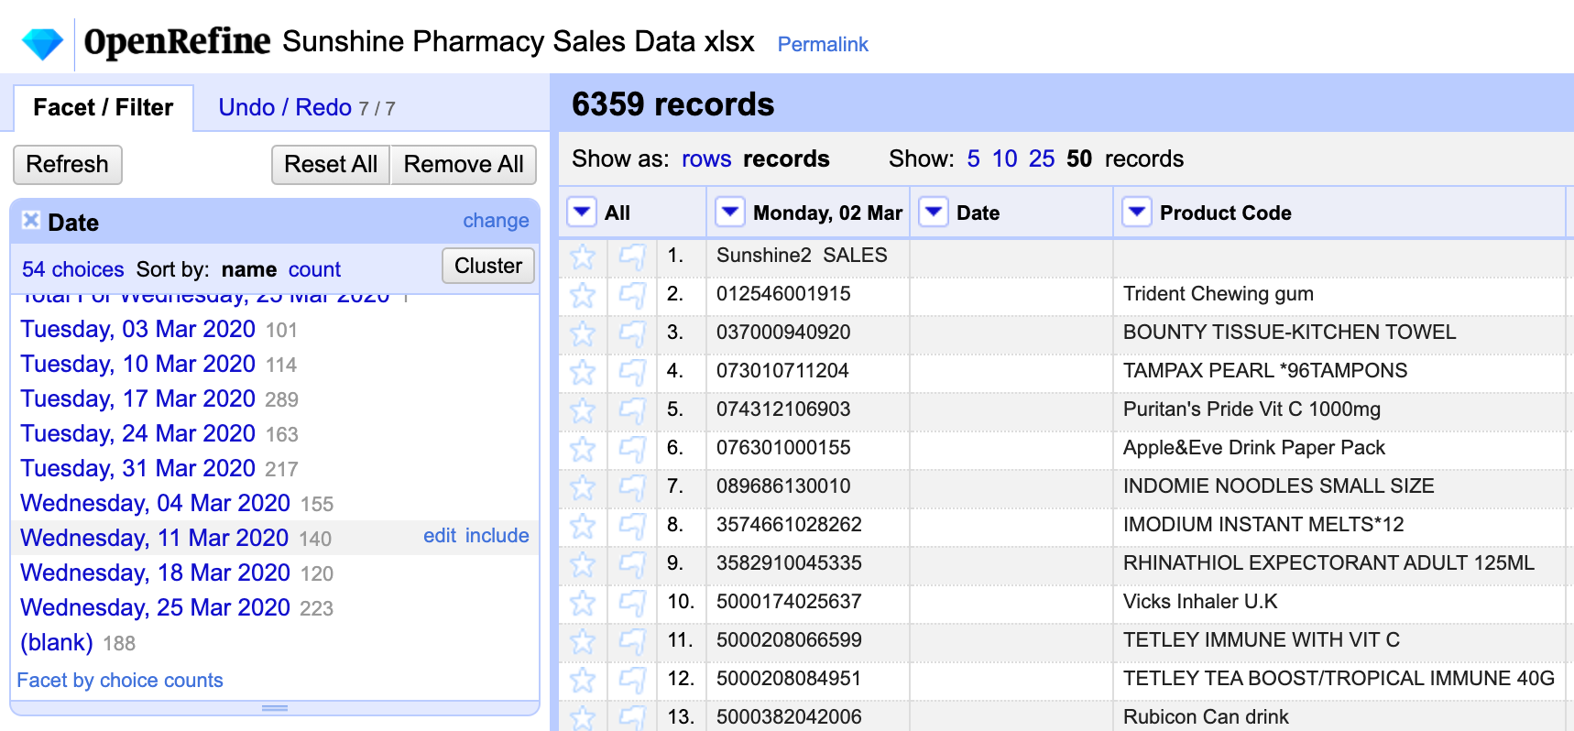Image resolution: width=1574 pixels, height=731 pixels.
Task: Open the Date column dropdown menu
Action: 934,213
